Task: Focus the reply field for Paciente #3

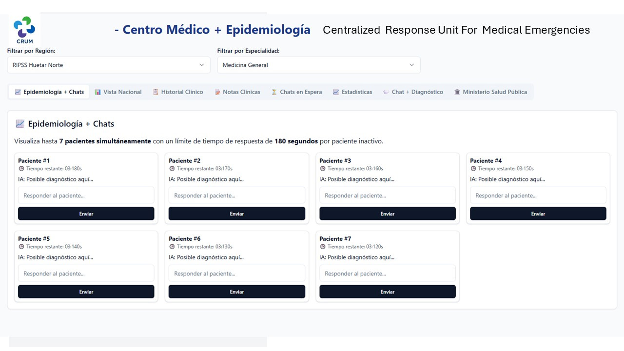Action: [x=387, y=195]
